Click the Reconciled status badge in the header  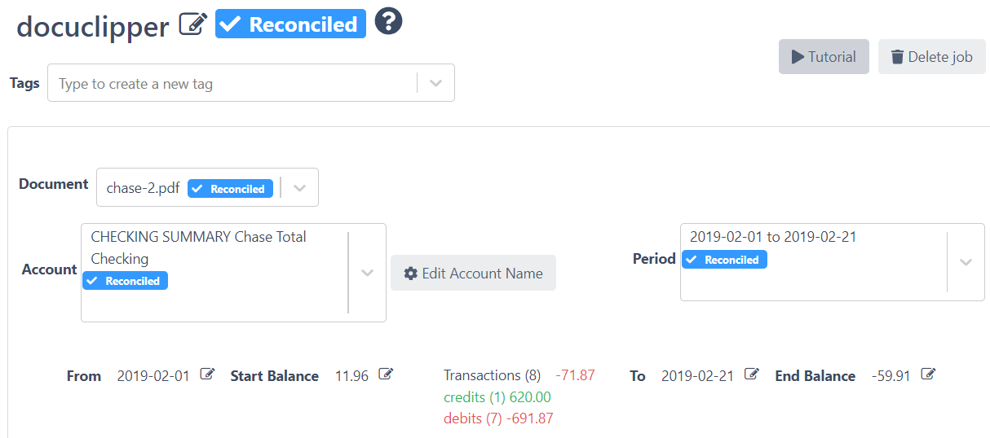(x=290, y=24)
